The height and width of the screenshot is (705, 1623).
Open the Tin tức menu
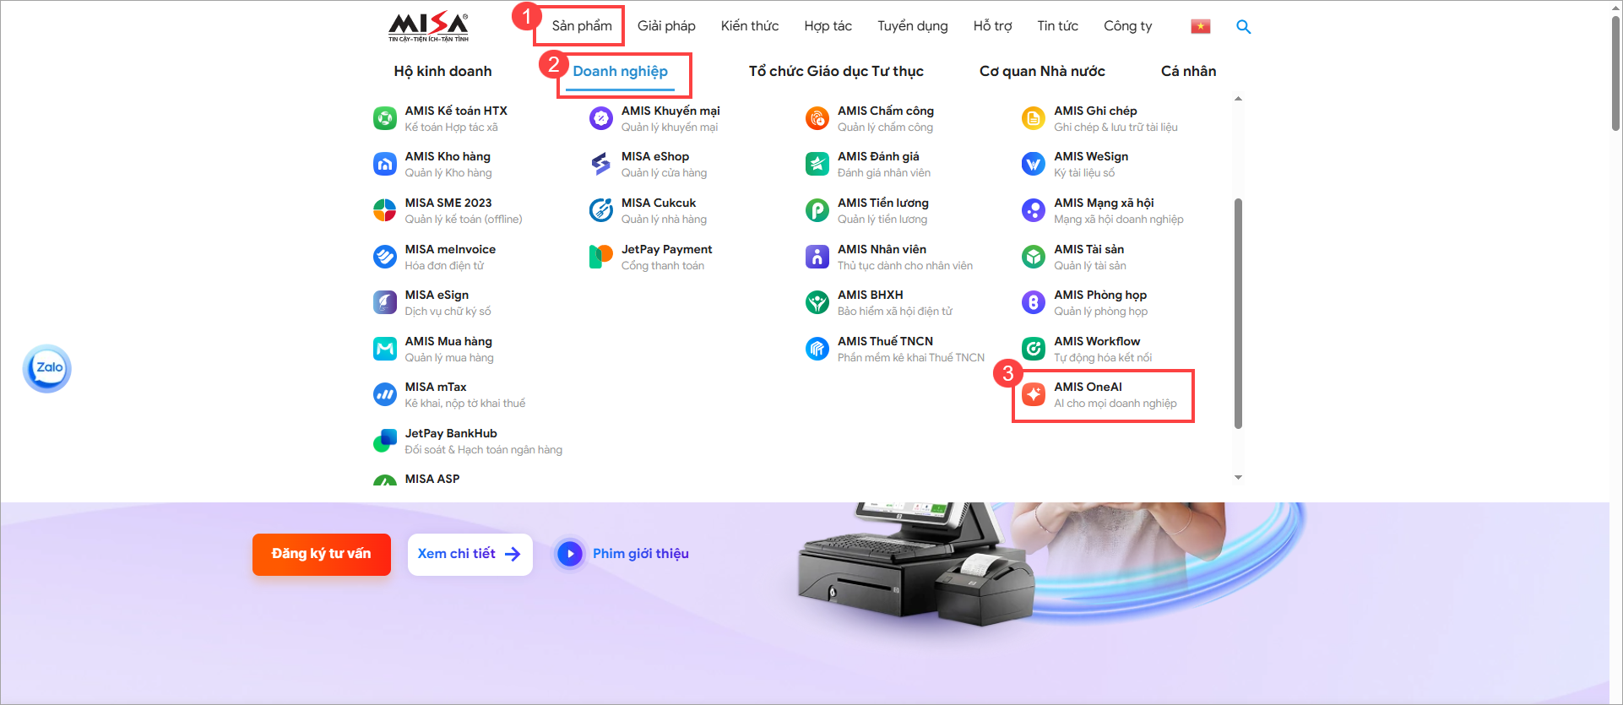[1057, 26]
